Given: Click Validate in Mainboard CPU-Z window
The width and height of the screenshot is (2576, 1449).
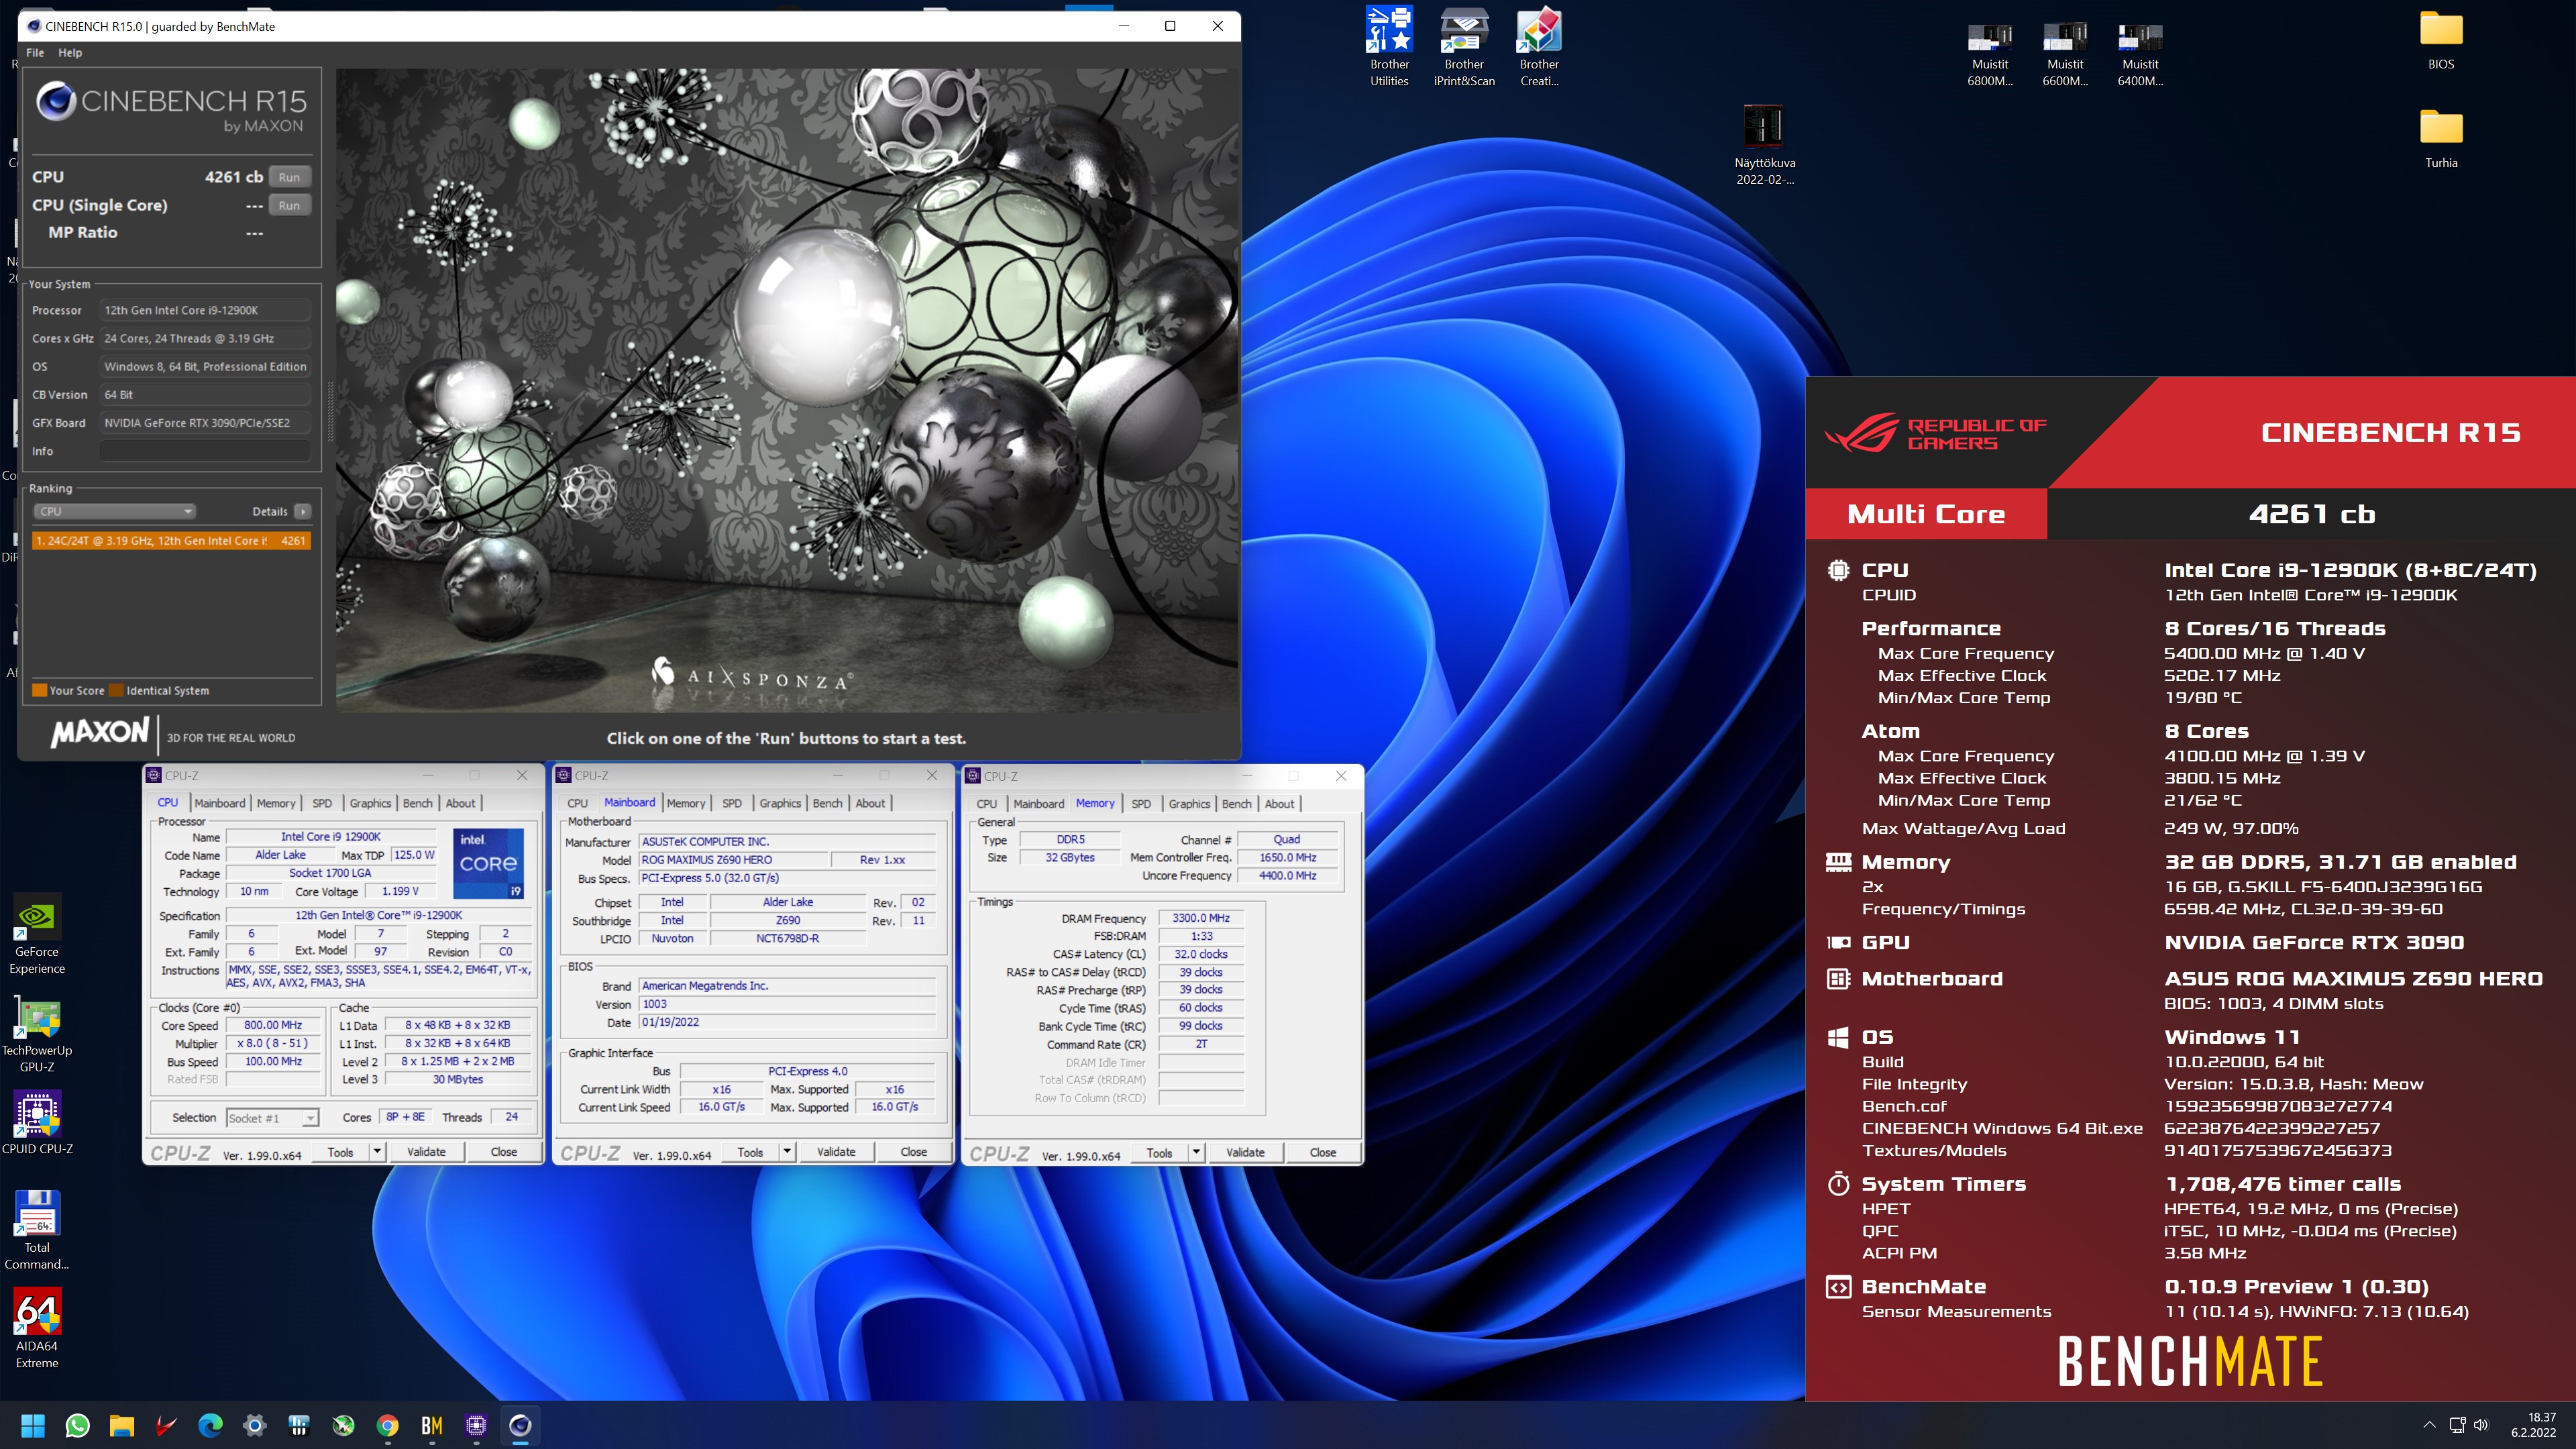Looking at the screenshot, I should (x=836, y=1152).
